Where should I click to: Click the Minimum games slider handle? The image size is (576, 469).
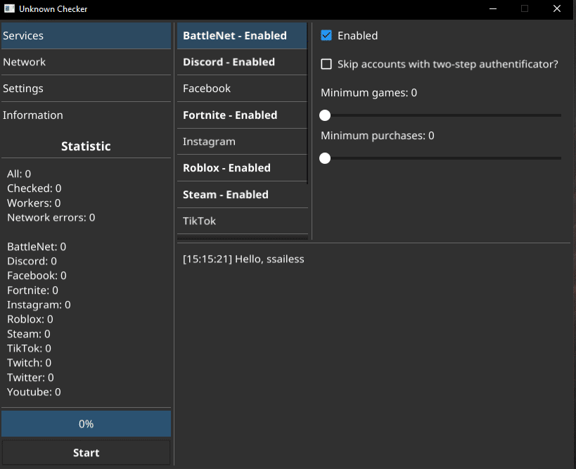click(325, 115)
